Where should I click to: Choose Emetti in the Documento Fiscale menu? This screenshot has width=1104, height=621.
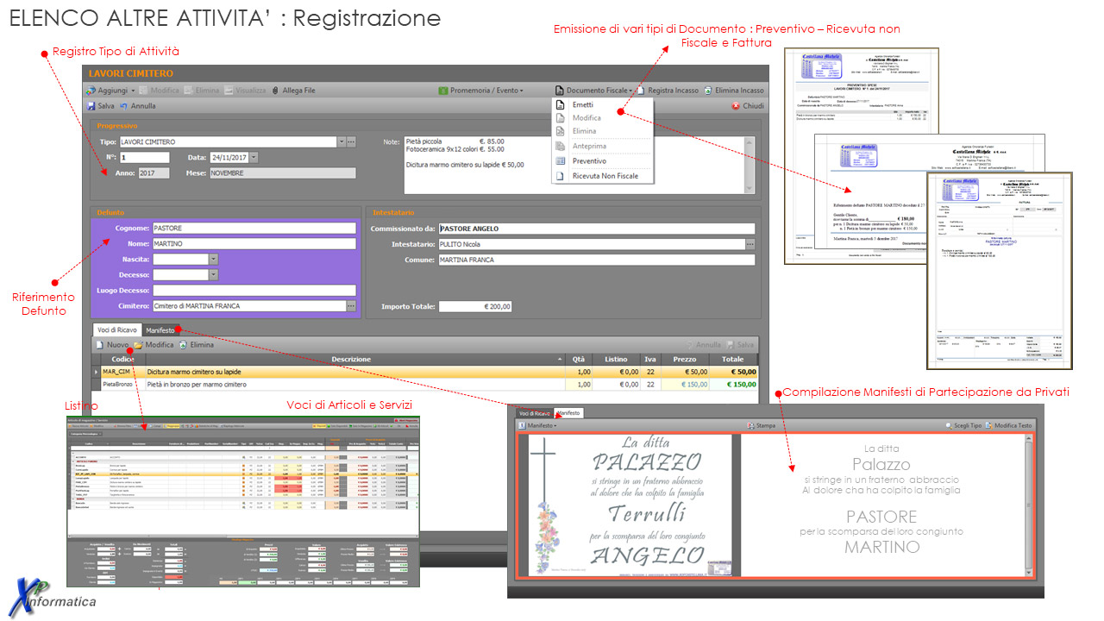coord(582,105)
